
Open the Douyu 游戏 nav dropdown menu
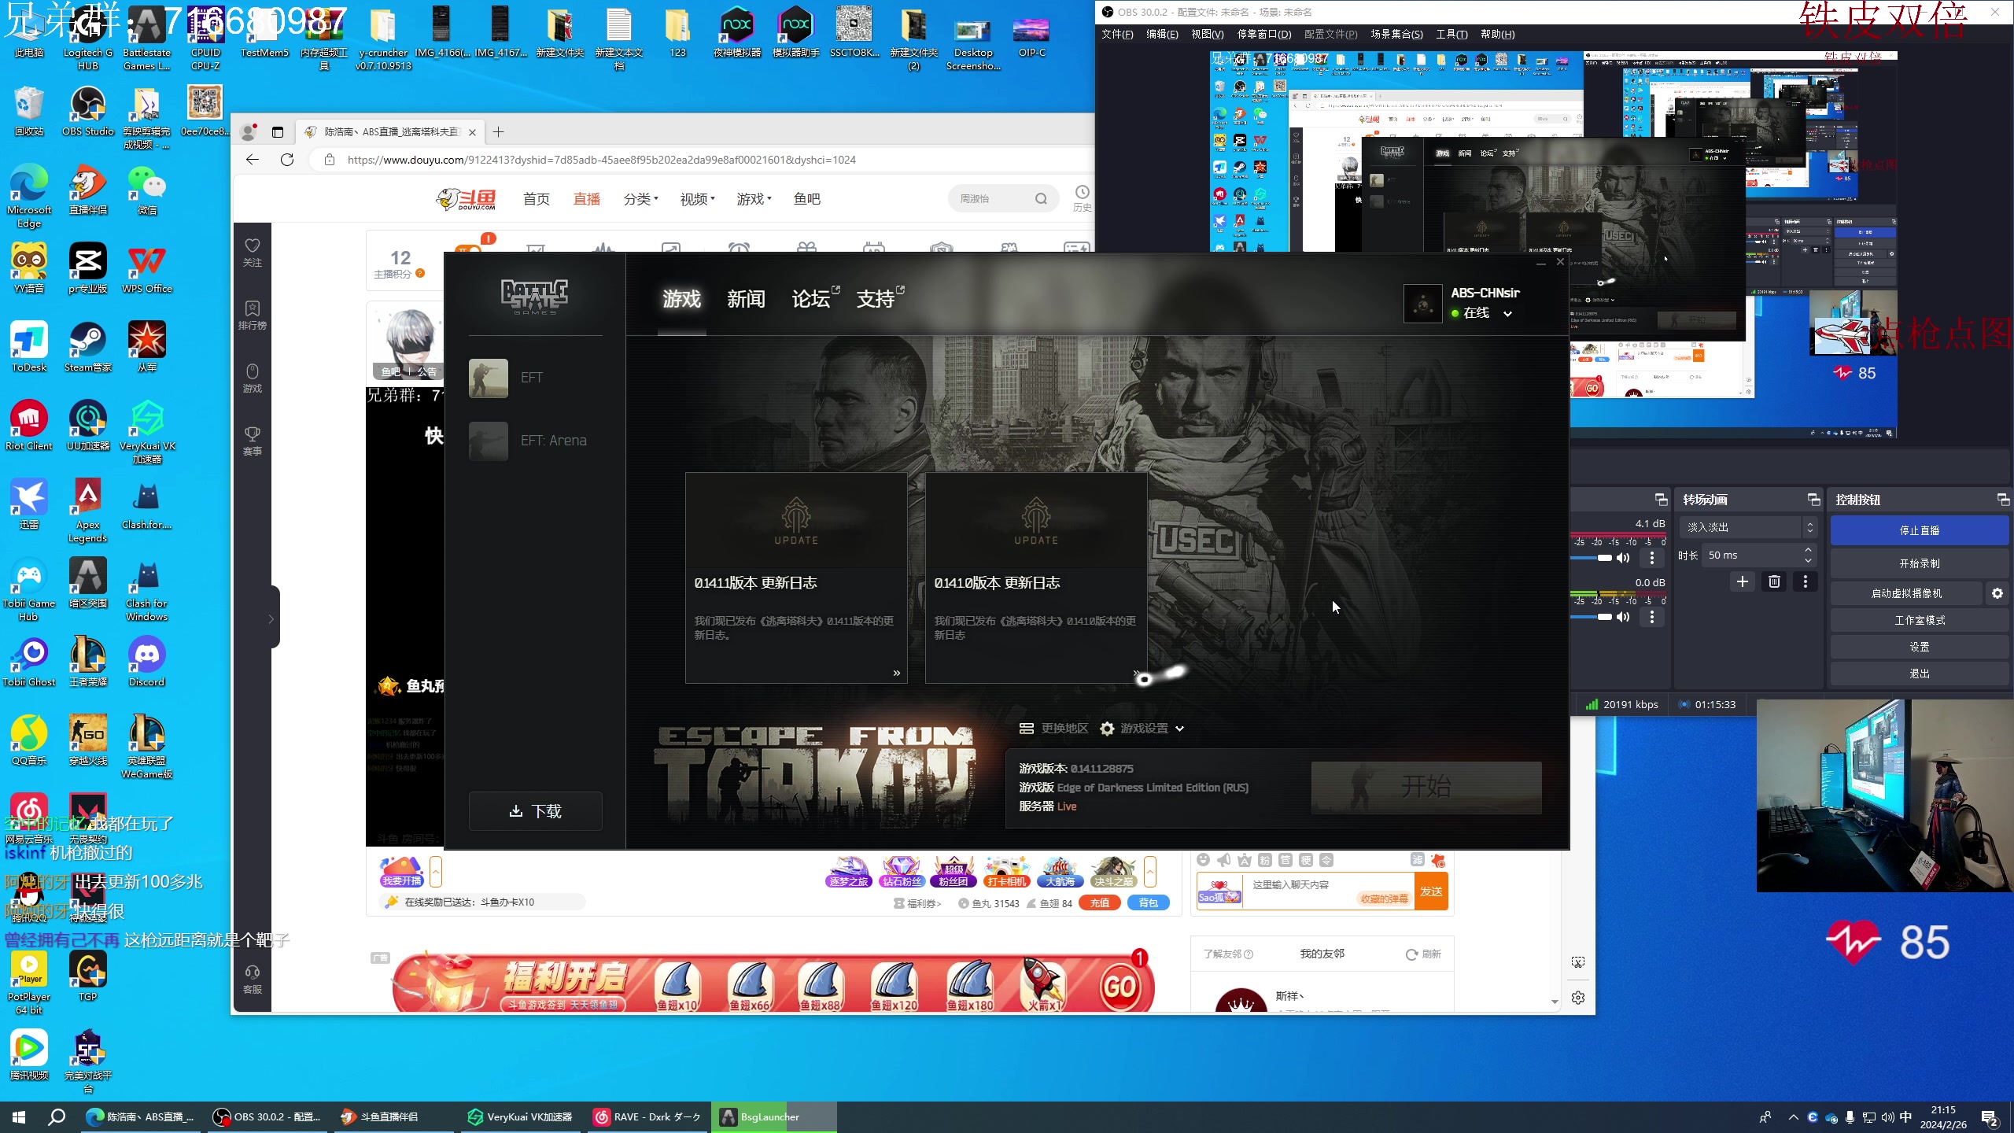coord(754,199)
